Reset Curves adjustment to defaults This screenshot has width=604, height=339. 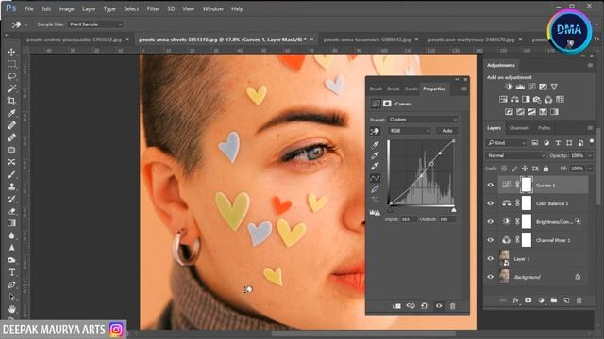point(424,306)
